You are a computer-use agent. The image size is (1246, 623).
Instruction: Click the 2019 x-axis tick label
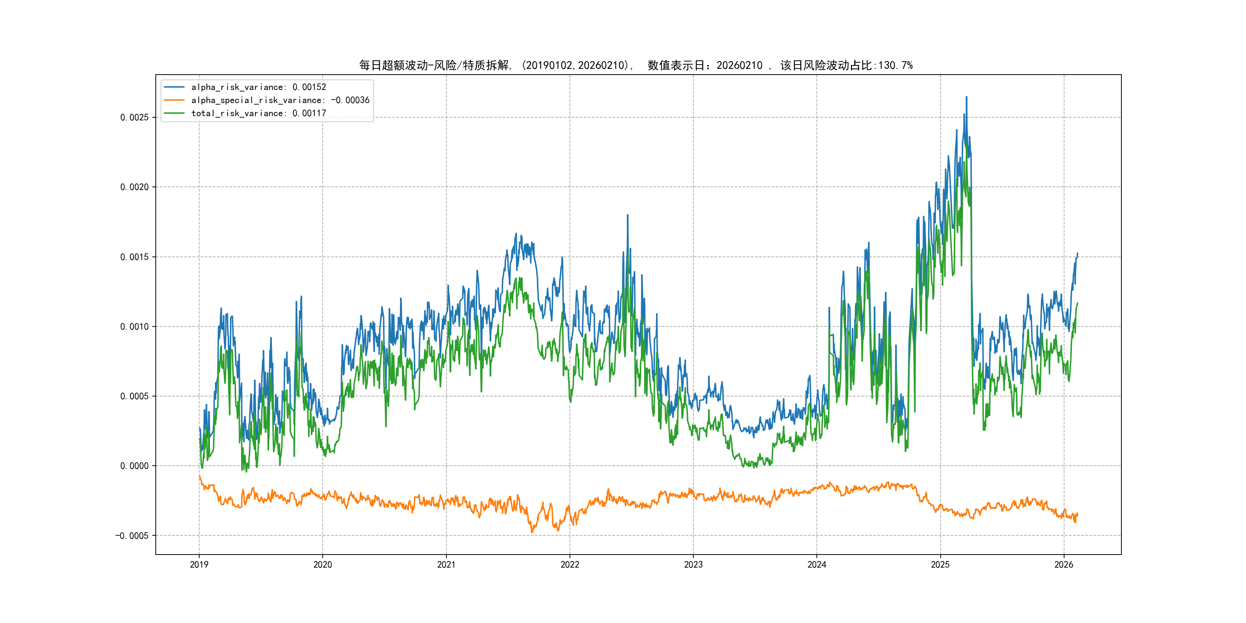click(x=199, y=565)
